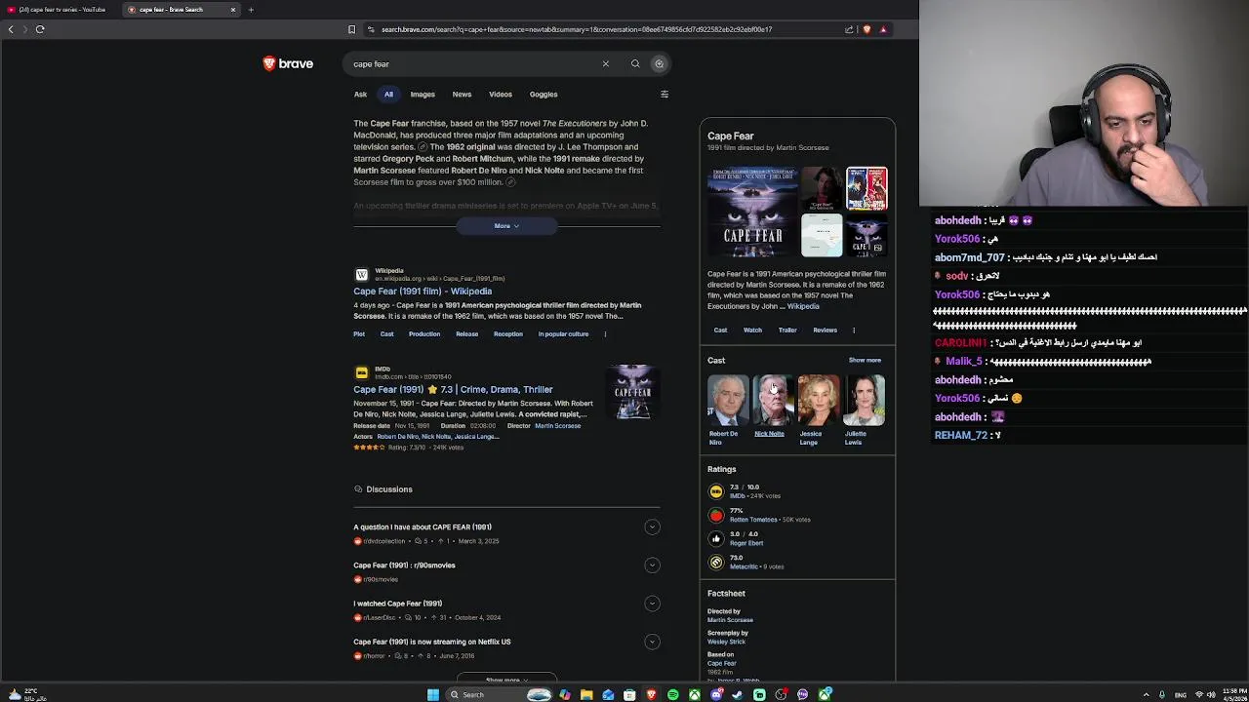
Task: Click Nick Nolte cast name link
Action: 769,434
